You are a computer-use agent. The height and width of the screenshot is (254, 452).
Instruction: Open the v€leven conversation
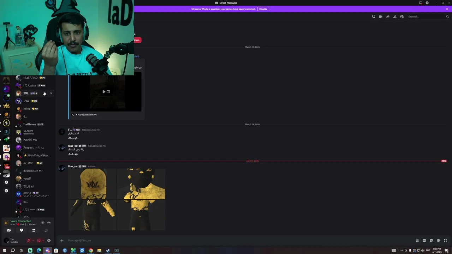click(34, 124)
